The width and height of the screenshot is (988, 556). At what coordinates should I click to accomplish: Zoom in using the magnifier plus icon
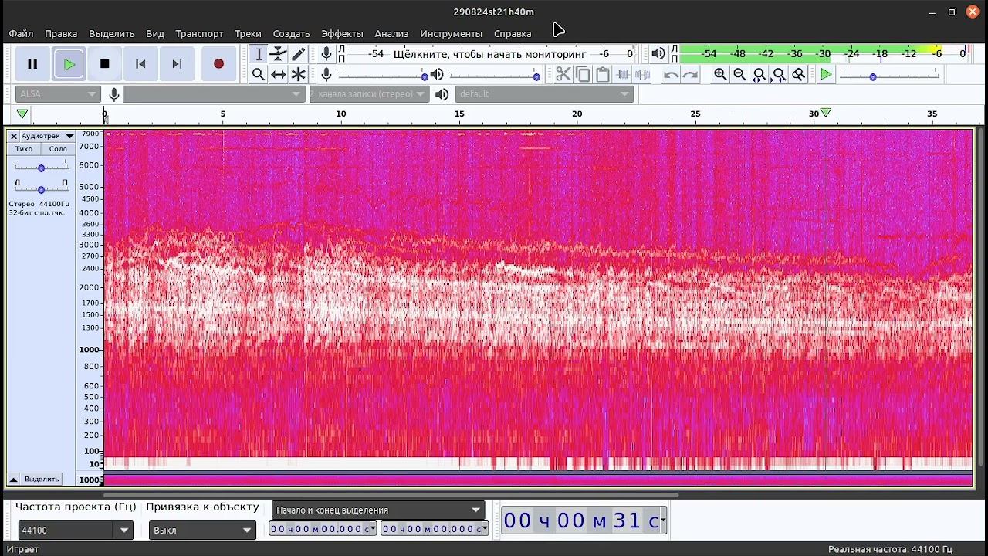(720, 74)
